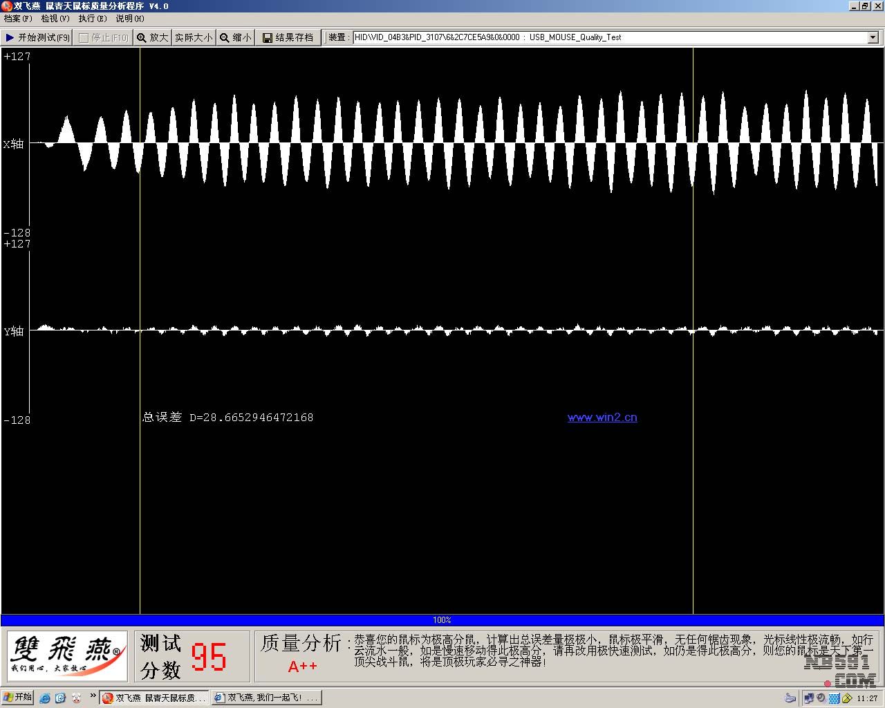Click the keyboard language bar icon

(790, 698)
